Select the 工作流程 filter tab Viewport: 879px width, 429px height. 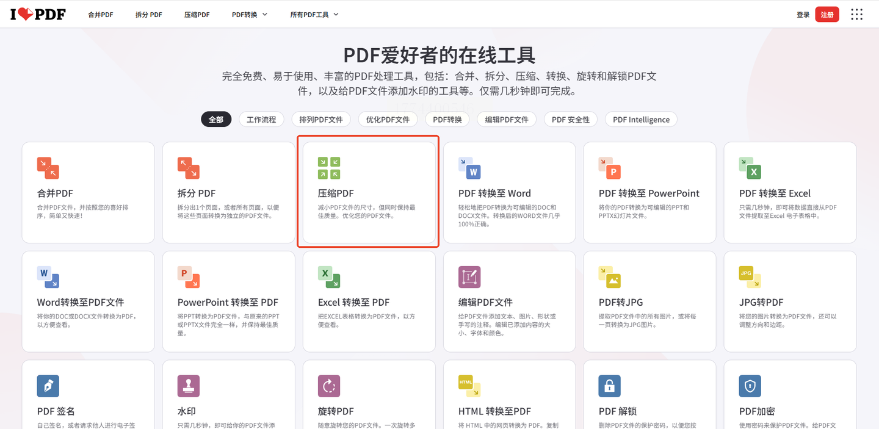tap(261, 120)
